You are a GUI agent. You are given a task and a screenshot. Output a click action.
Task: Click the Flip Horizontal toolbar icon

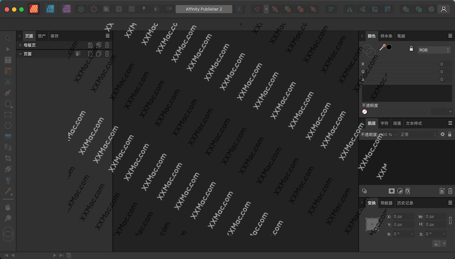(349, 9)
